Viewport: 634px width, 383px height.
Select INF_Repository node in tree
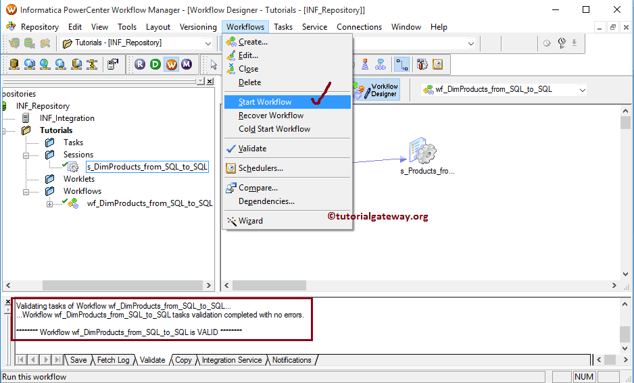[43, 106]
